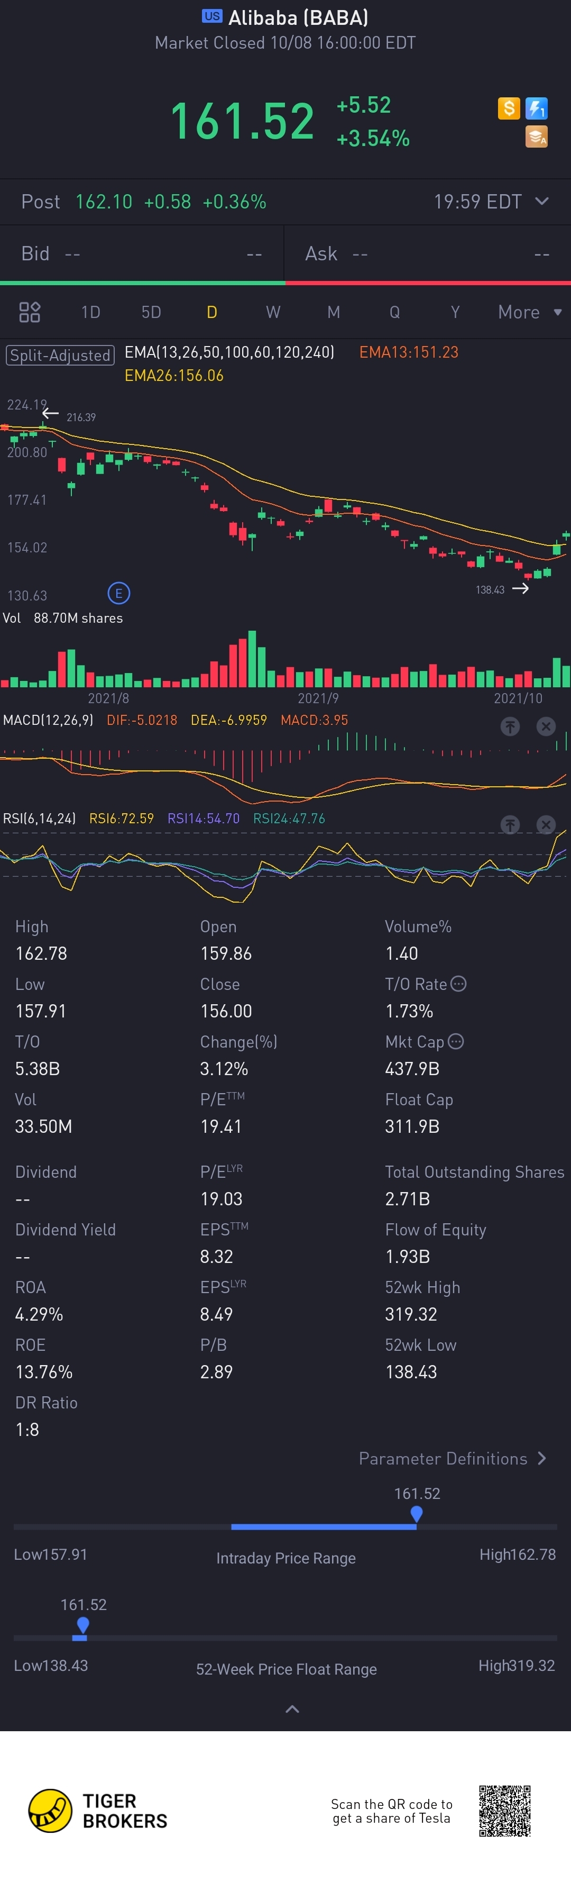The image size is (571, 1891).
Task: Tap Scan the QR code text
Action: (x=391, y=1811)
